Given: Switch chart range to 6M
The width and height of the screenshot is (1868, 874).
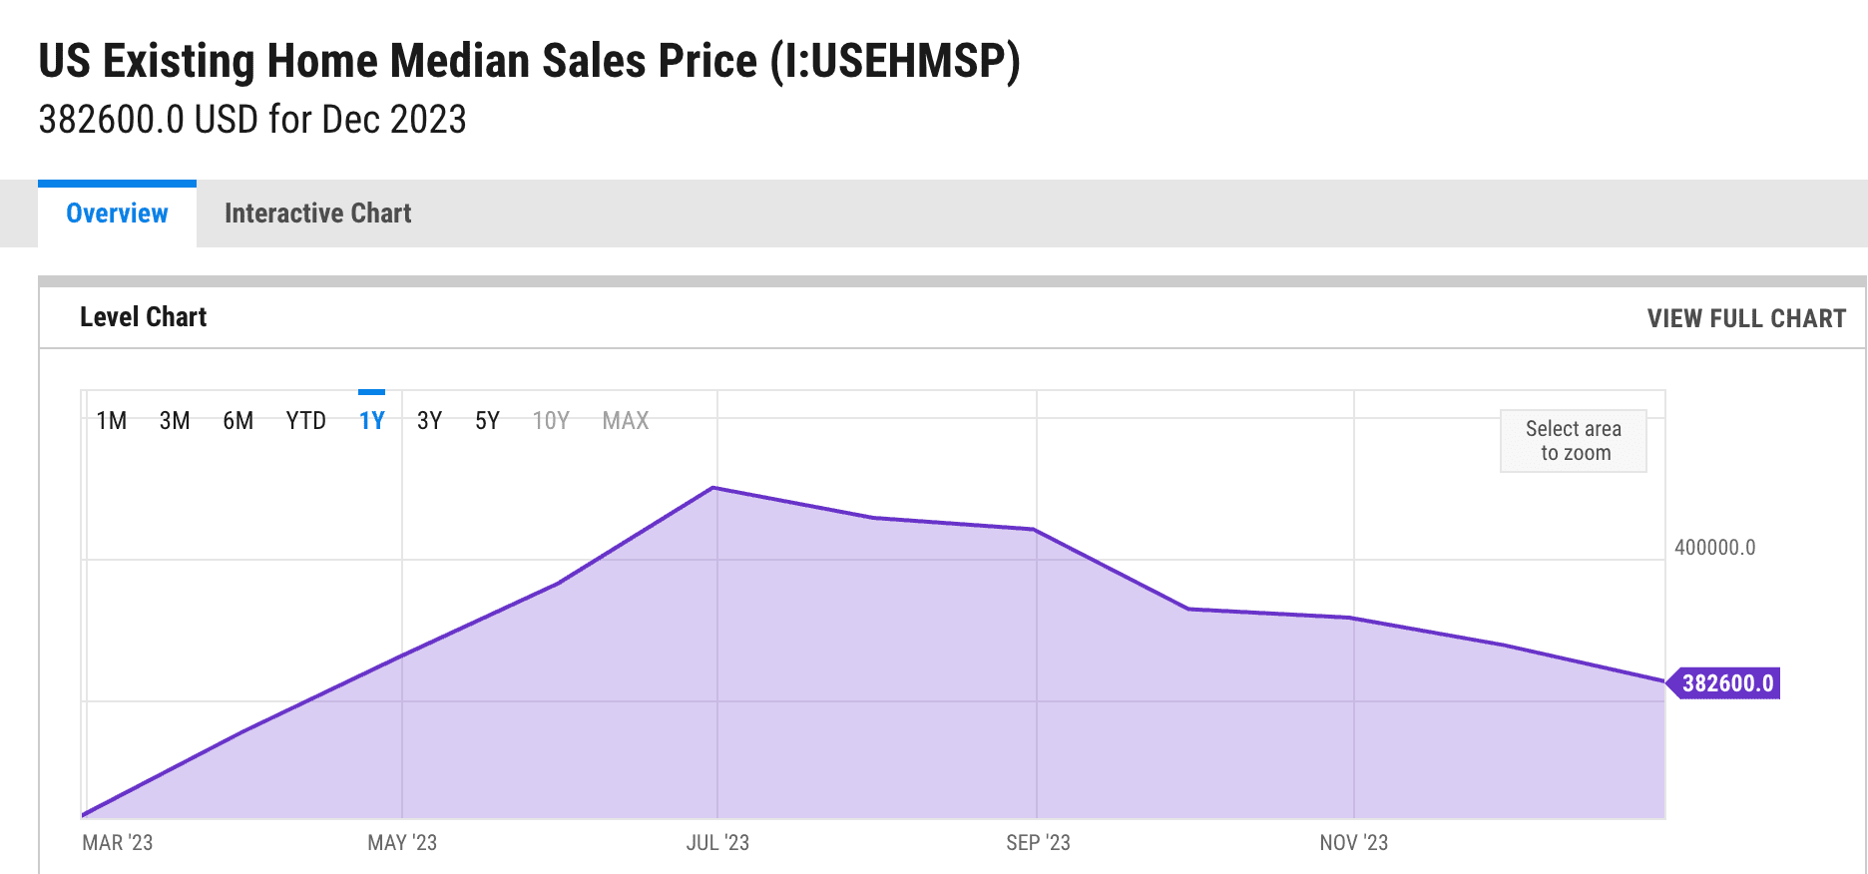Looking at the screenshot, I should tap(237, 421).
